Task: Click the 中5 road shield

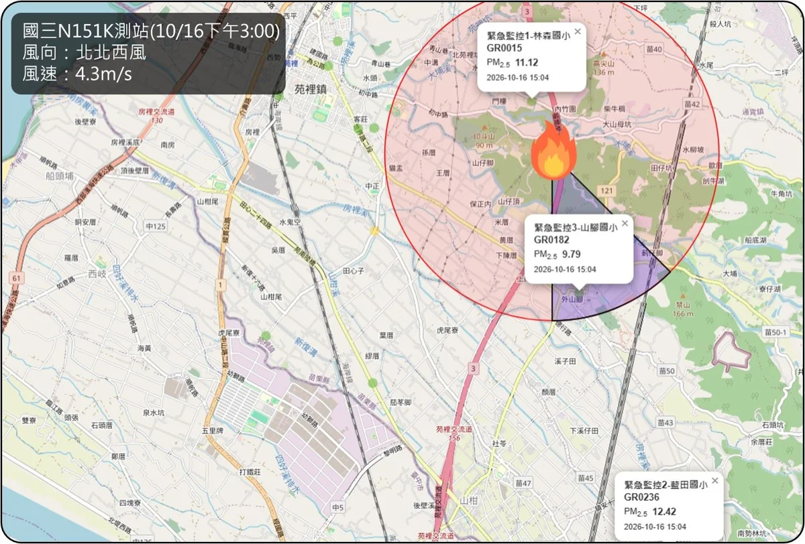Action: (337, 508)
